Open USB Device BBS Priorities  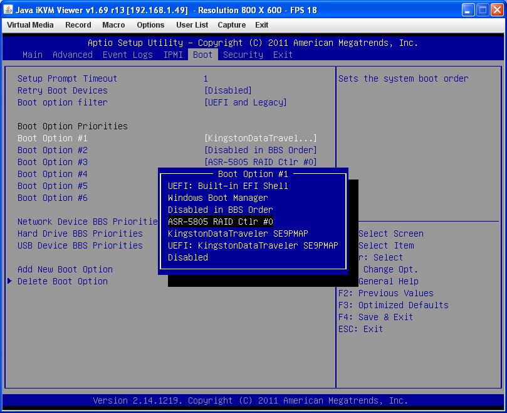coord(80,245)
